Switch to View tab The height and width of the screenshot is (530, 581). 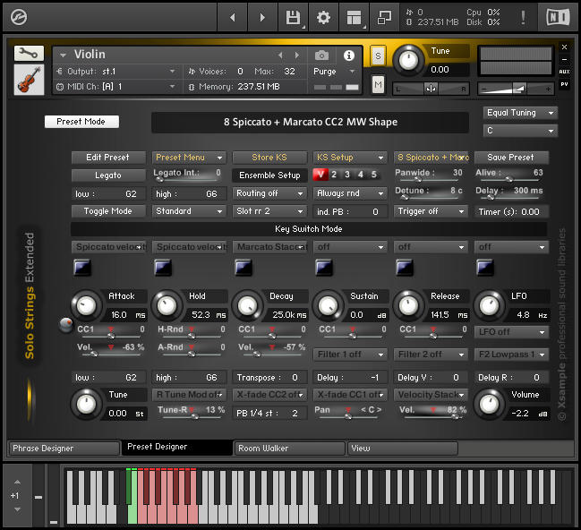point(402,449)
